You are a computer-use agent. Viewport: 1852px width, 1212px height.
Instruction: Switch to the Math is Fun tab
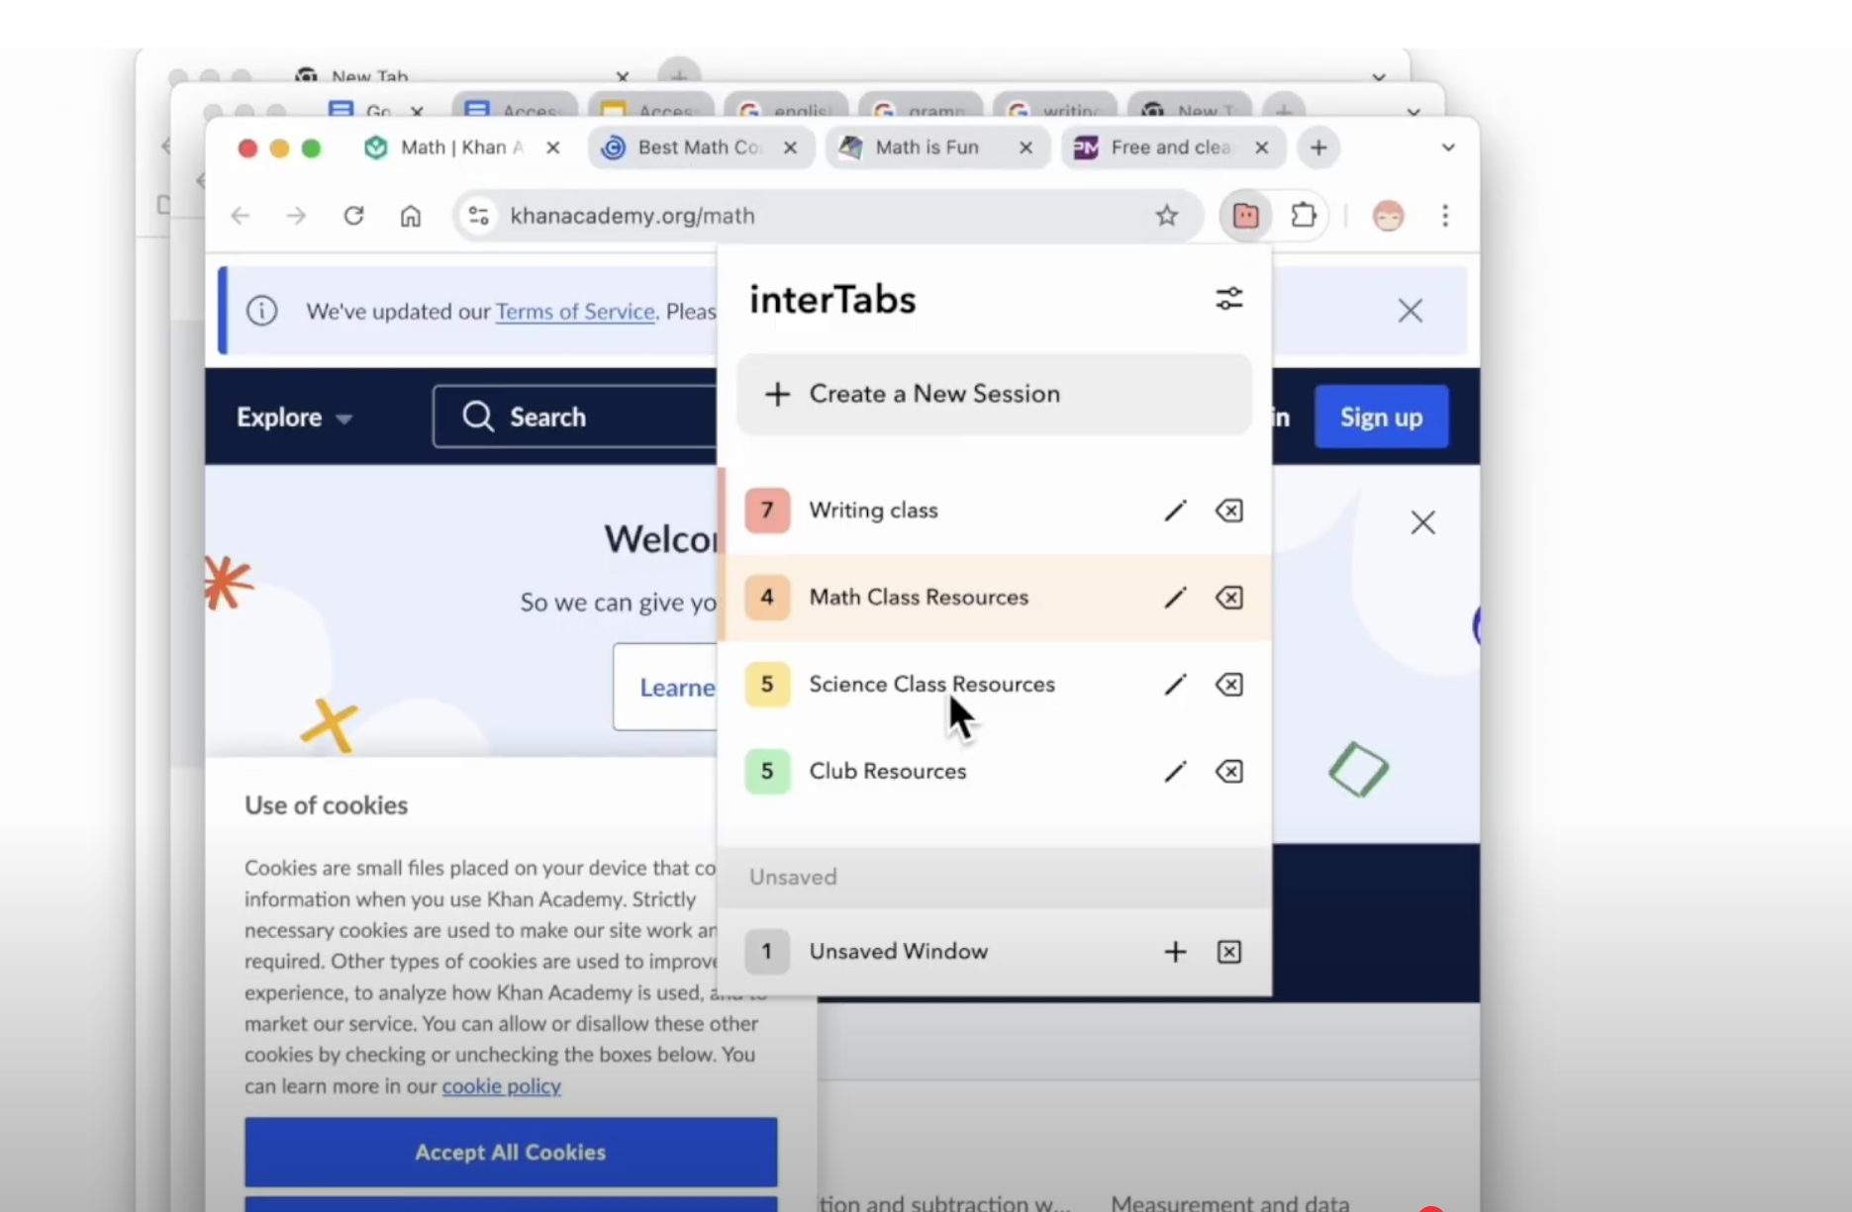pos(926,147)
